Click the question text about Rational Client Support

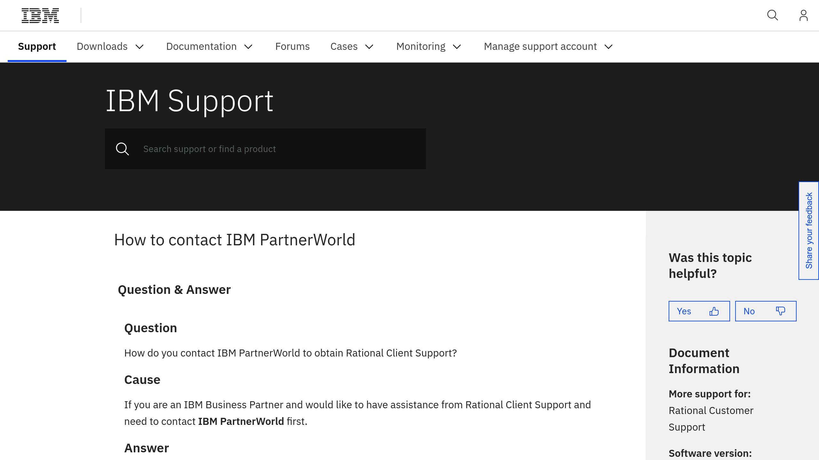pyautogui.click(x=290, y=353)
